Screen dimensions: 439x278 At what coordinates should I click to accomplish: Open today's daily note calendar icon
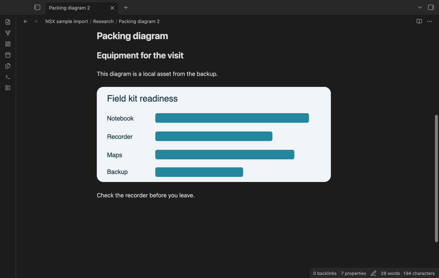(8, 55)
